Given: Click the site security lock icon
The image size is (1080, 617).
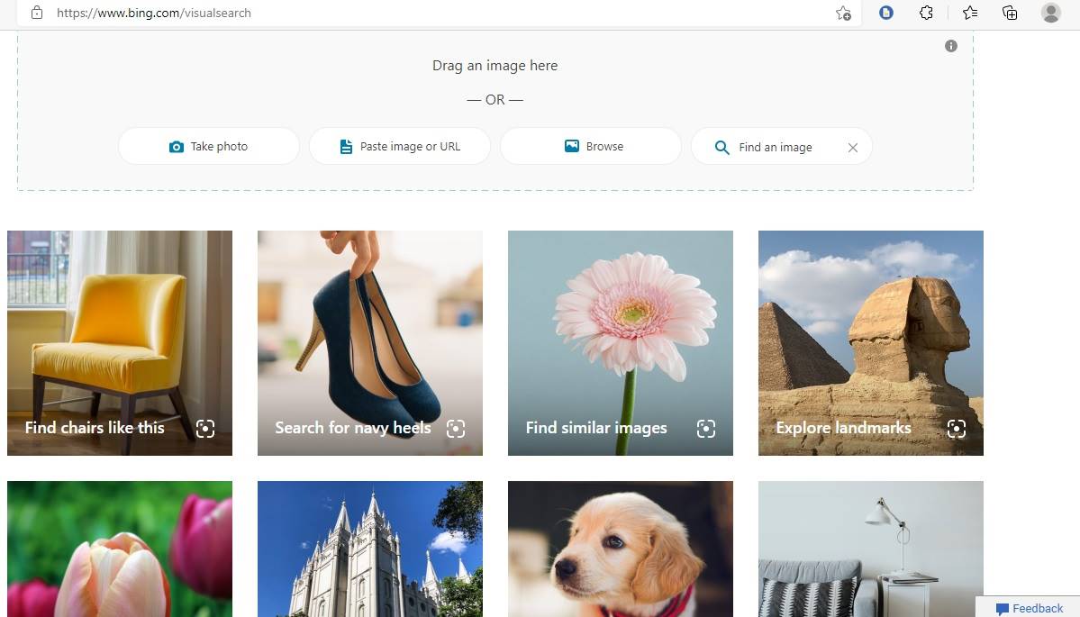Looking at the screenshot, I should click(x=36, y=13).
